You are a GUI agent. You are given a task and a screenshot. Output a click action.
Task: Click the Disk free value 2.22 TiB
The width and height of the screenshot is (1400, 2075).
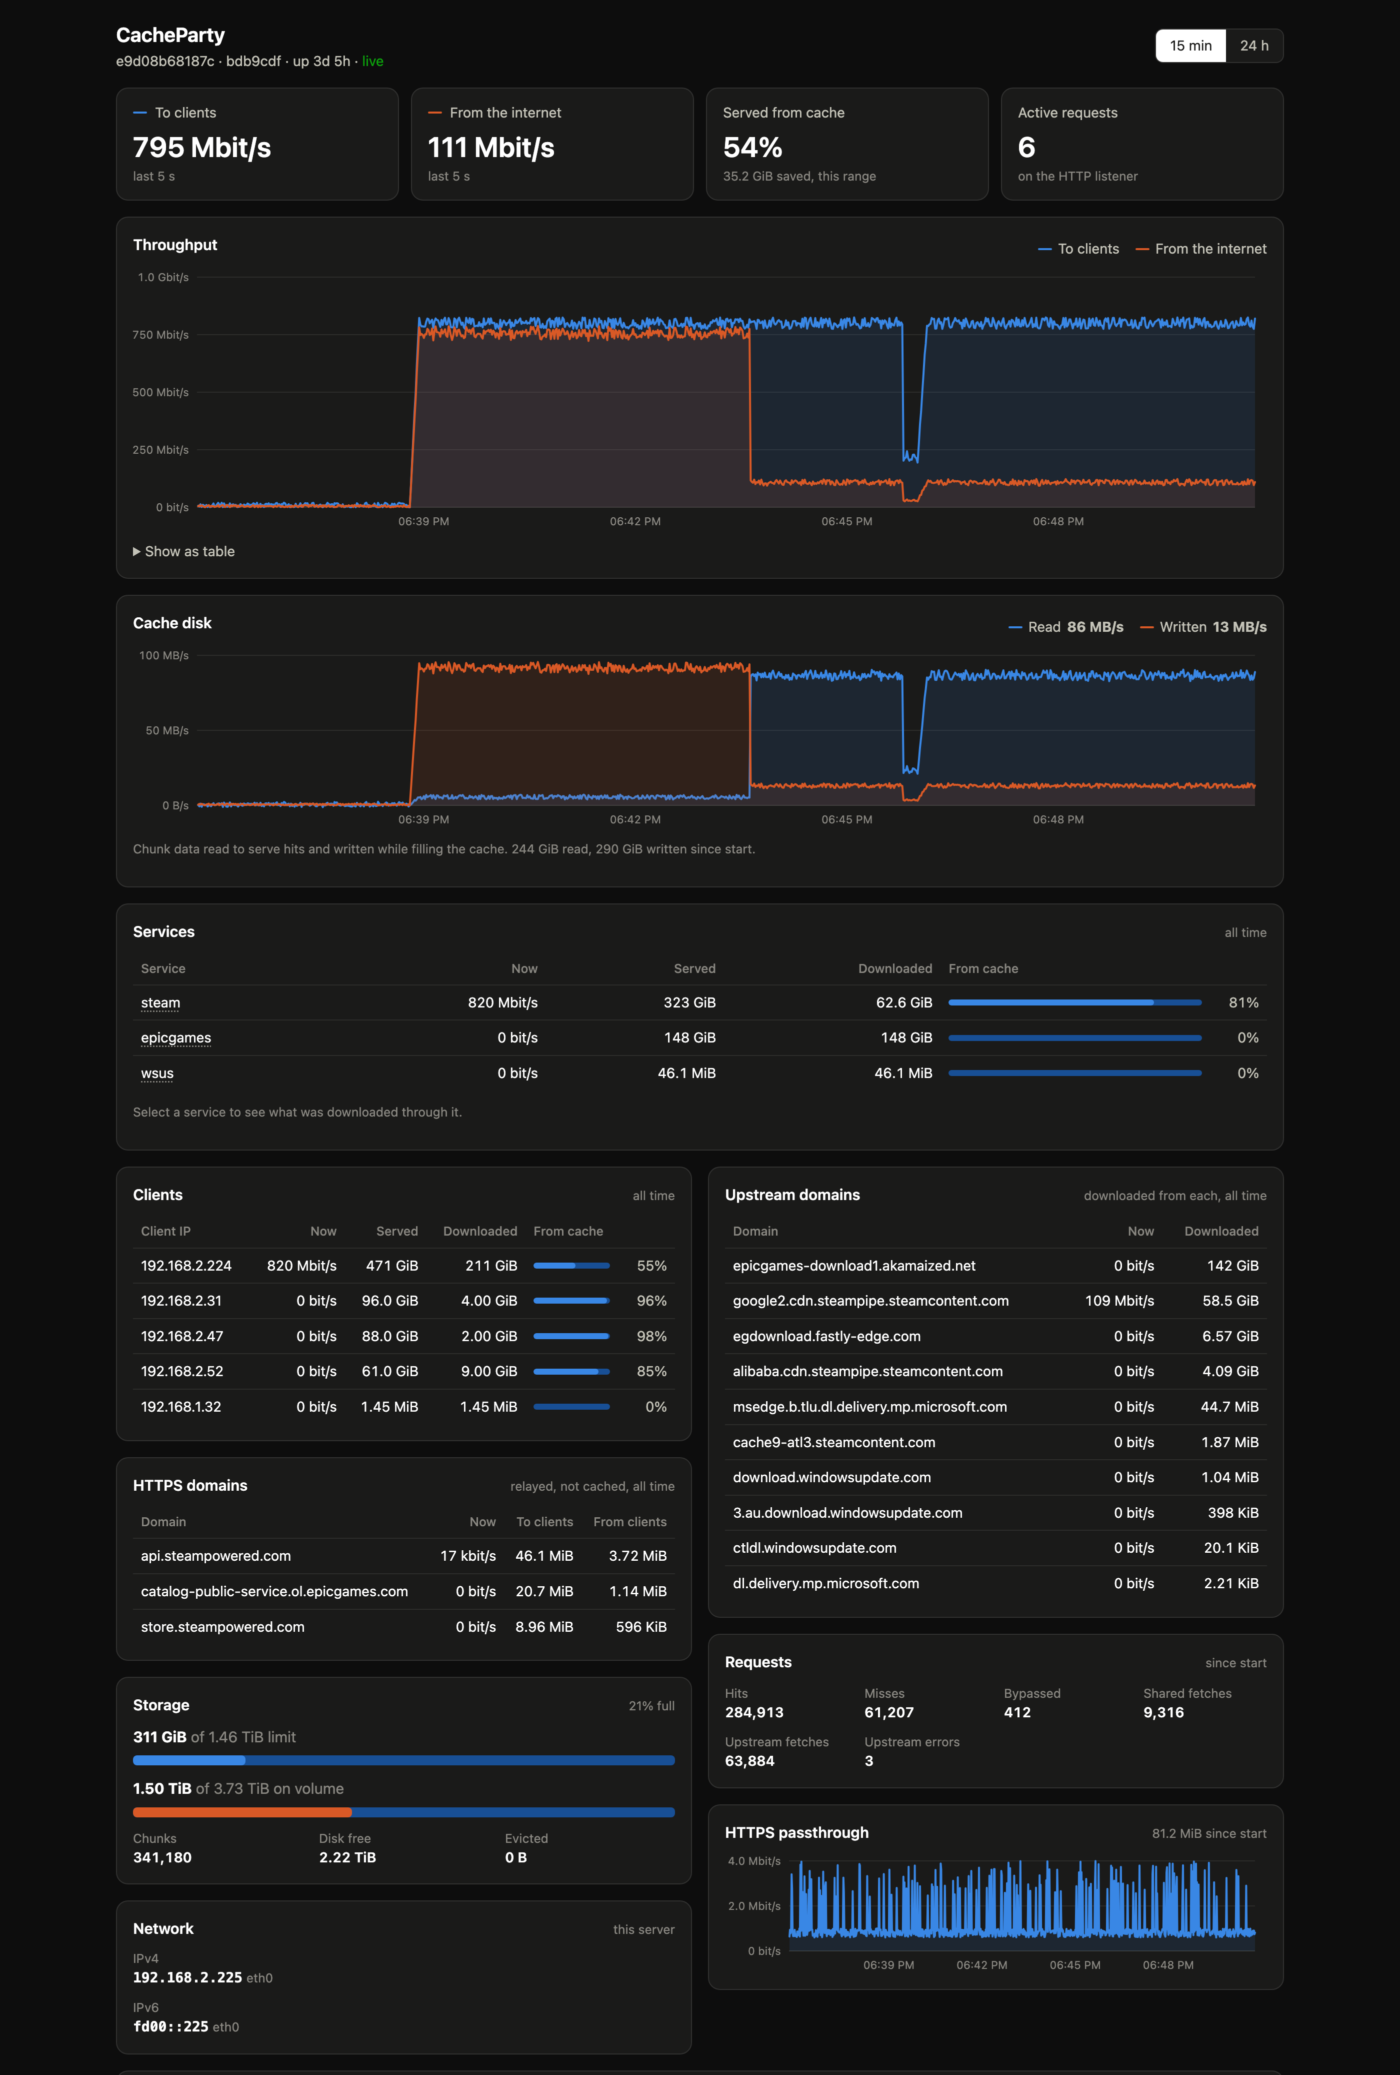tap(347, 1858)
